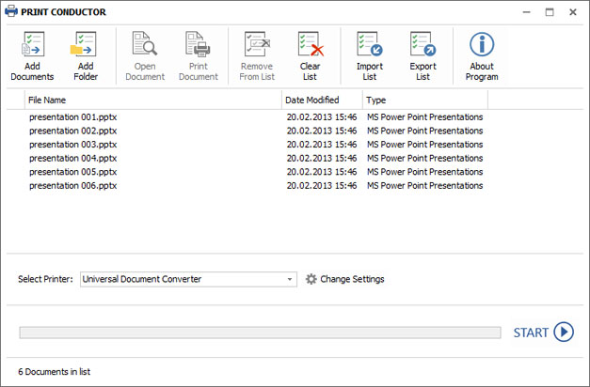Sort by the File Name column header
The height and width of the screenshot is (387, 590).
pos(153,100)
